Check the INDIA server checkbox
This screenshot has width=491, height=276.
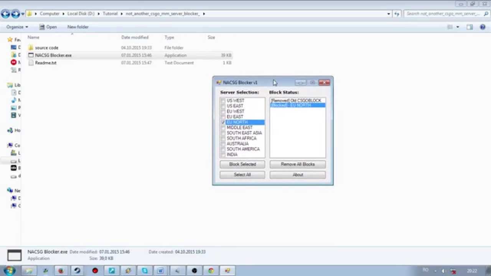223,154
